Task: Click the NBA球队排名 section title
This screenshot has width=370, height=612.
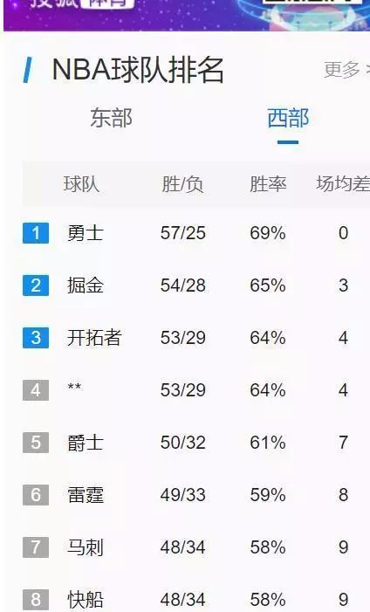Action: [x=138, y=70]
